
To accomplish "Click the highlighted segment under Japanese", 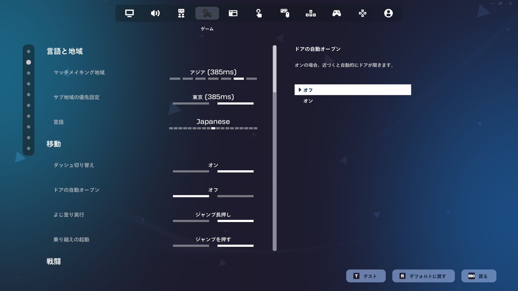I will pos(213,128).
